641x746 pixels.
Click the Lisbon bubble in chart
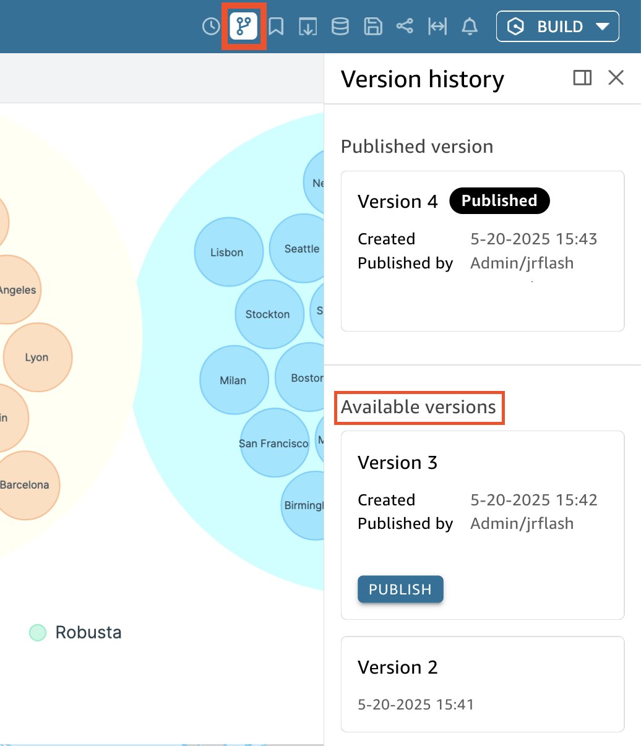click(x=227, y=252)
